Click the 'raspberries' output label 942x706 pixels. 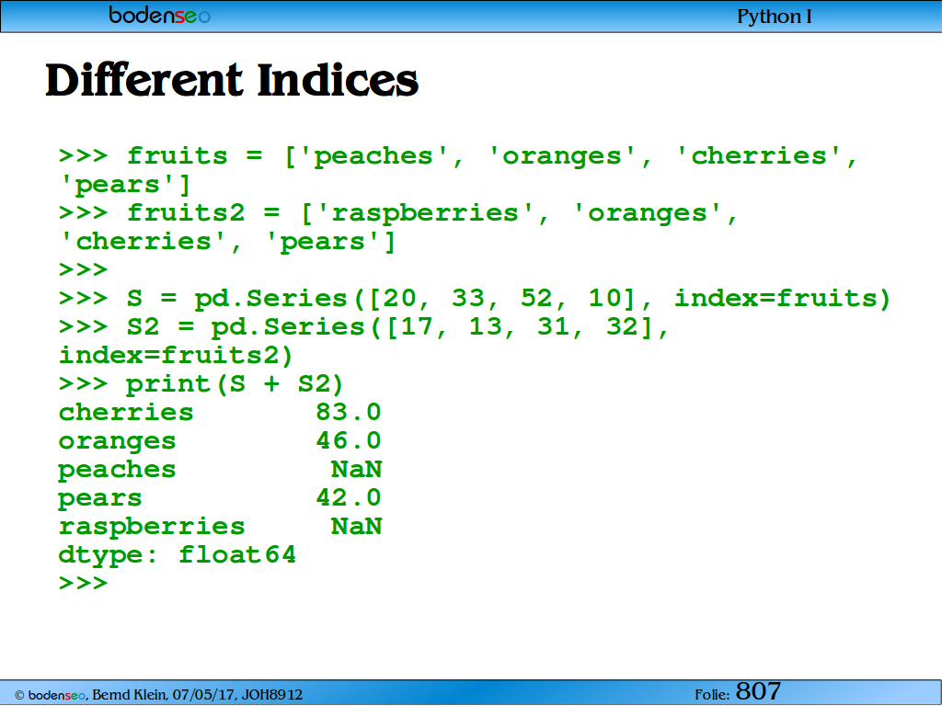[x=152, y=527]
